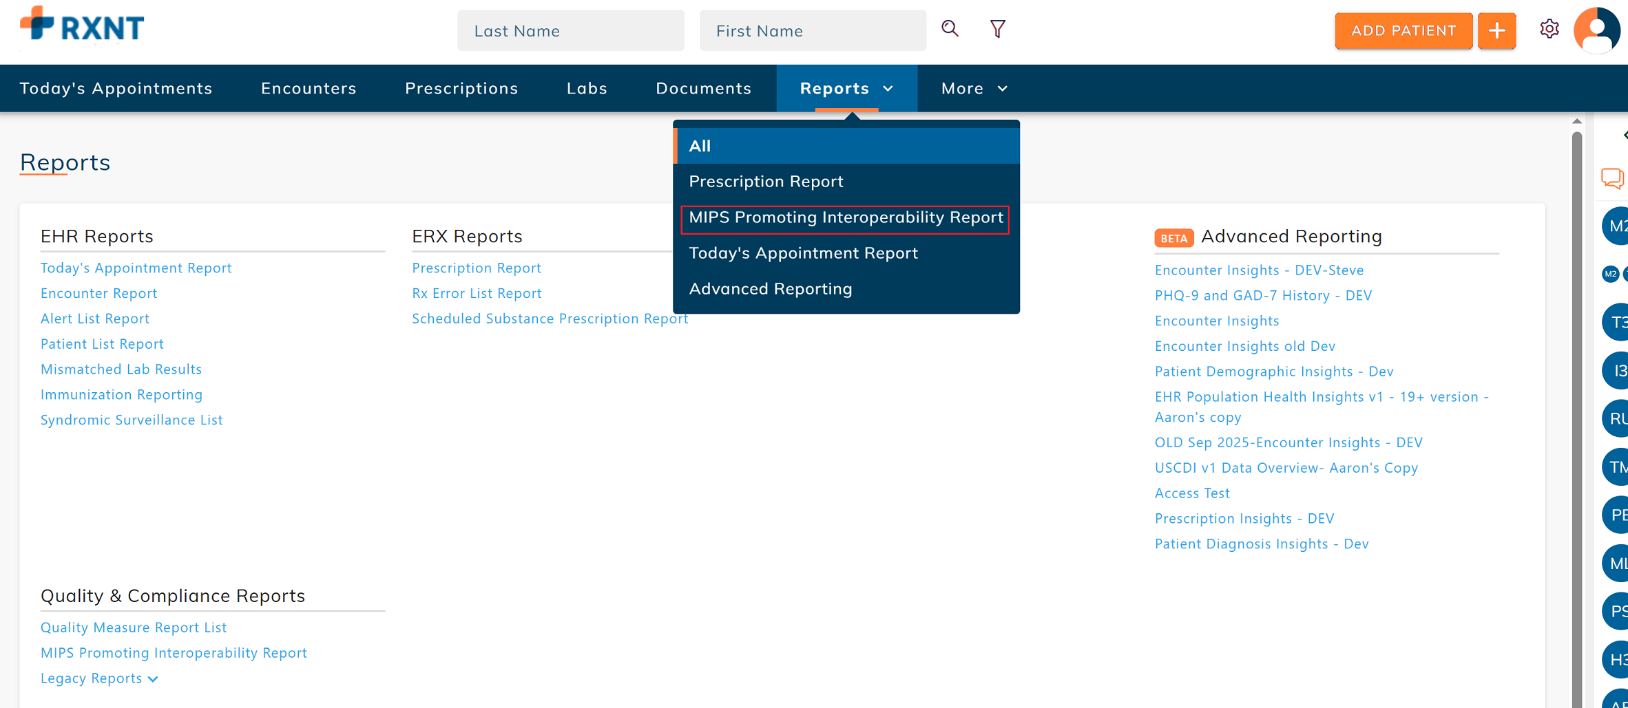Expand the More dropdown menu

tap(974, 88)
